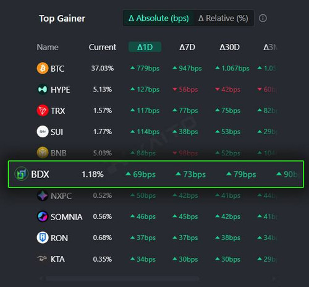
Task: Switch to Δ Absolute (bps) mode
Action: [x=159, y=19]
